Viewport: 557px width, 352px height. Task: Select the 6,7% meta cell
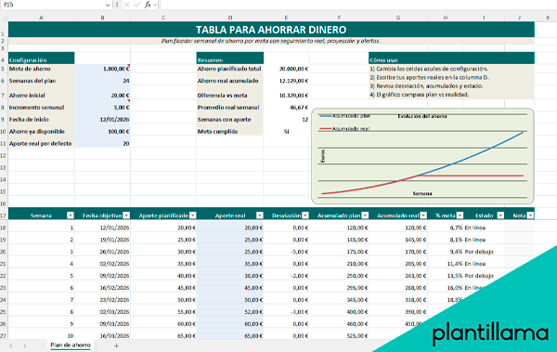[x=446, y=228]
